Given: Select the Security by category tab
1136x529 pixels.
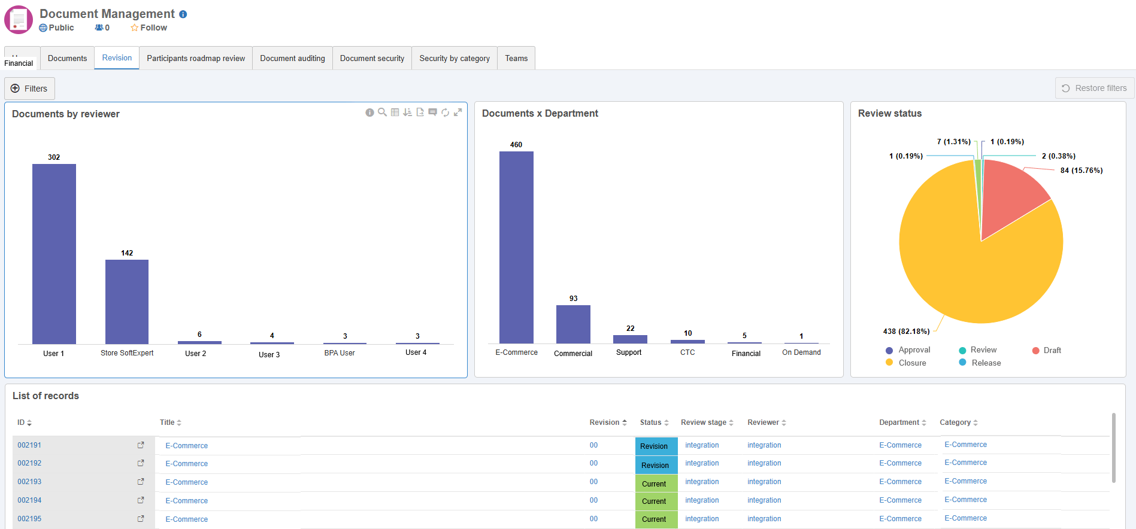Looking at the screenshot, I should pos(455,58).
